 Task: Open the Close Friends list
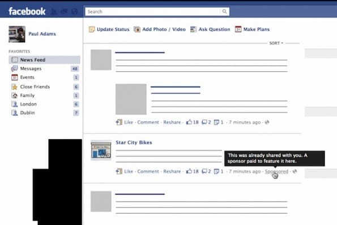click(x=45, y=87)
